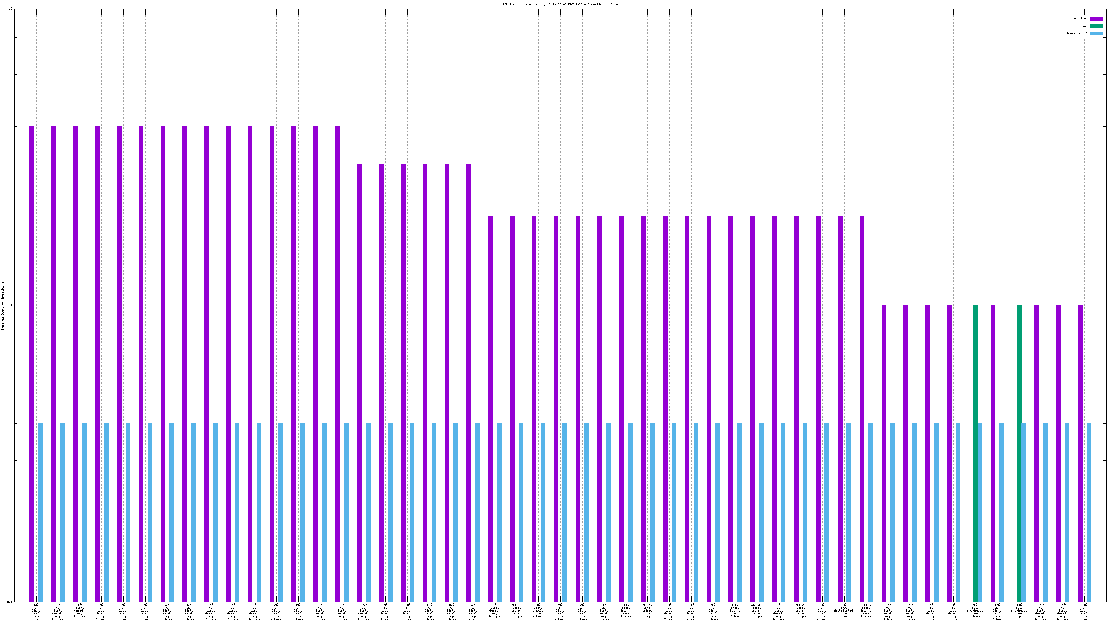Click the 'Not Spam' legend text

click(1080, 18)
